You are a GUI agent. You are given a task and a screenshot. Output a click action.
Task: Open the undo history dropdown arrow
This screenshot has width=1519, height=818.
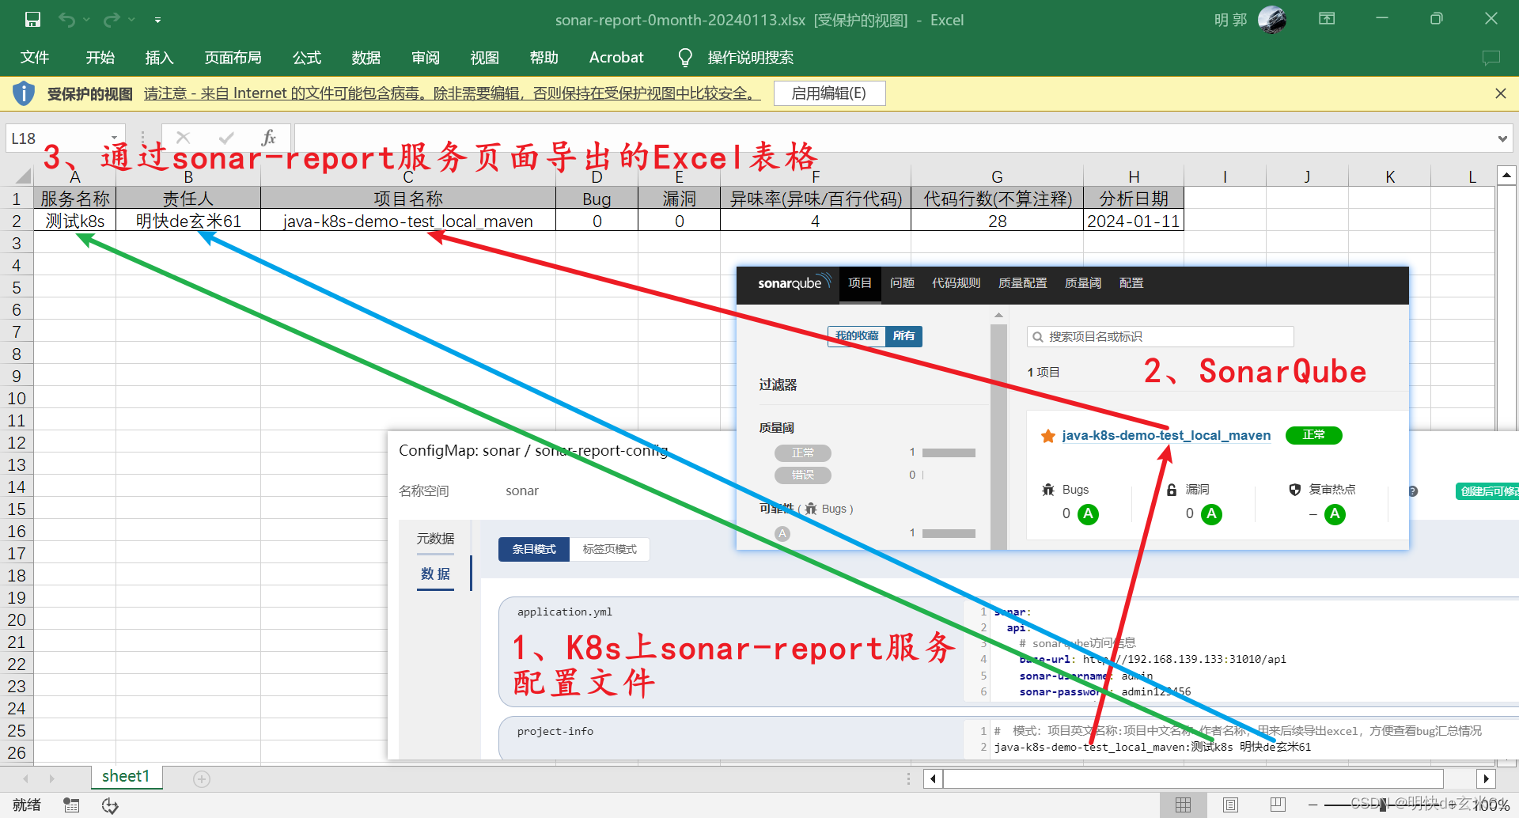coord(86,20)
